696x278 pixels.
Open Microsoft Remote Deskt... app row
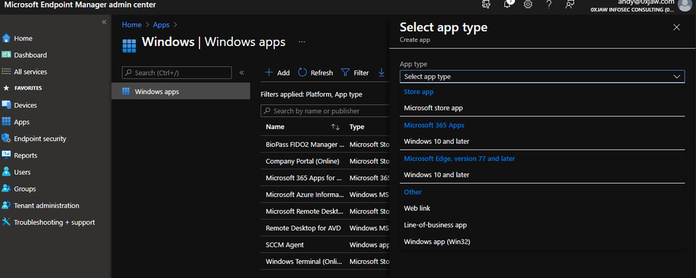(x=325, y=211)
